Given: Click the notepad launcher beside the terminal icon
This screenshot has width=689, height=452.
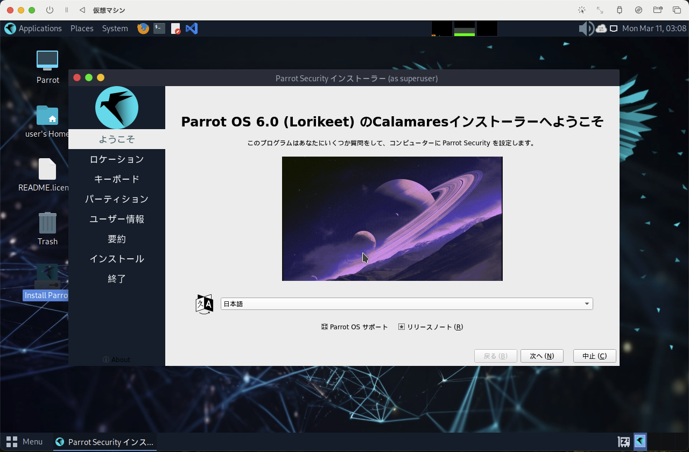Looking at the screenshot, I should tap(175, 29).
